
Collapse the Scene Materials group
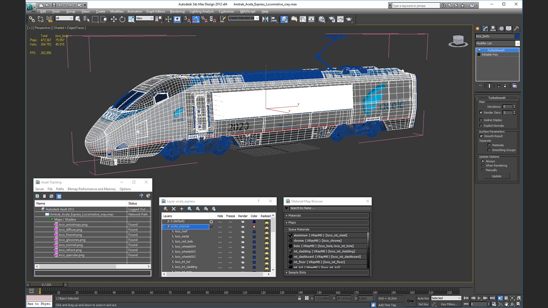(x=327, y=229)
